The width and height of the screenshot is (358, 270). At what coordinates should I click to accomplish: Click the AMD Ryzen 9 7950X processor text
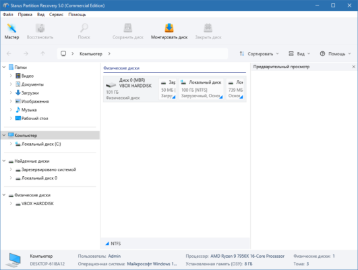(x=247, y=256)
